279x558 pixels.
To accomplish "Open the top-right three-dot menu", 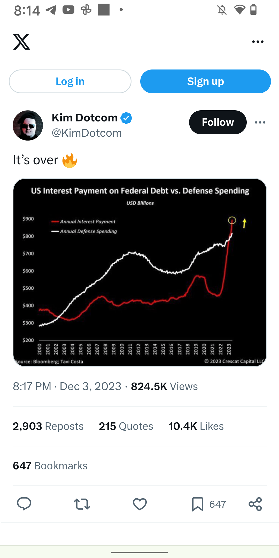I will (258, 42).
